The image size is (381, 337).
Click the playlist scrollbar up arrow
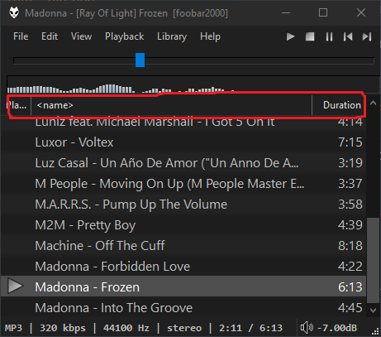click(x=374, y=104)
